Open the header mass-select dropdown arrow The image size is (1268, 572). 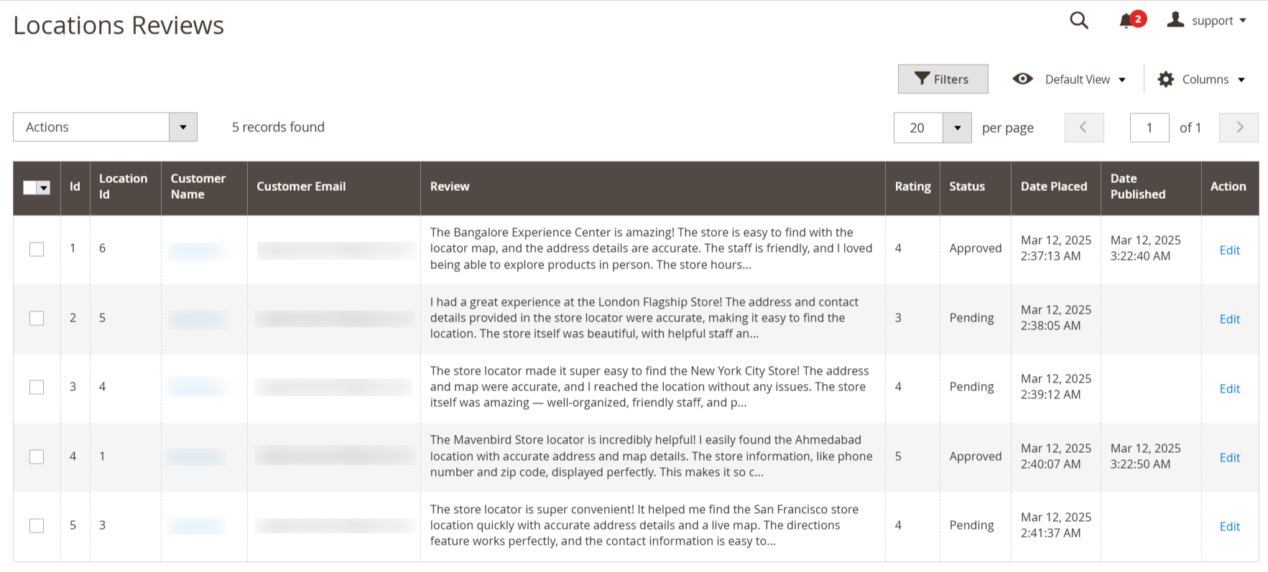point(44,188)
